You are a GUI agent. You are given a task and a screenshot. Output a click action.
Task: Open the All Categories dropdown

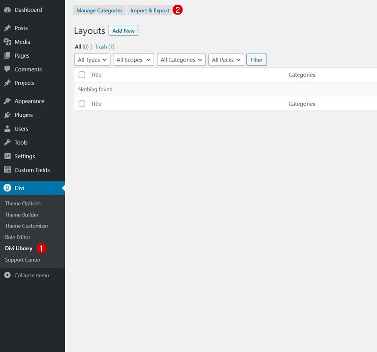(x=181, y=60)
